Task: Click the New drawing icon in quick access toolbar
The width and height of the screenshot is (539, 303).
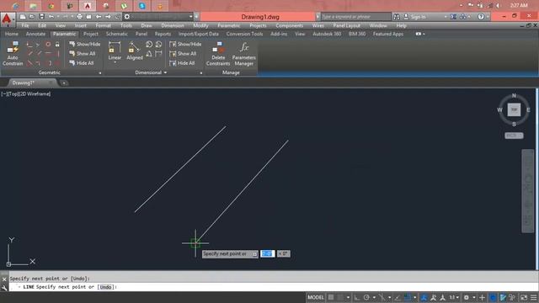Action: click(x=23, y=17)
